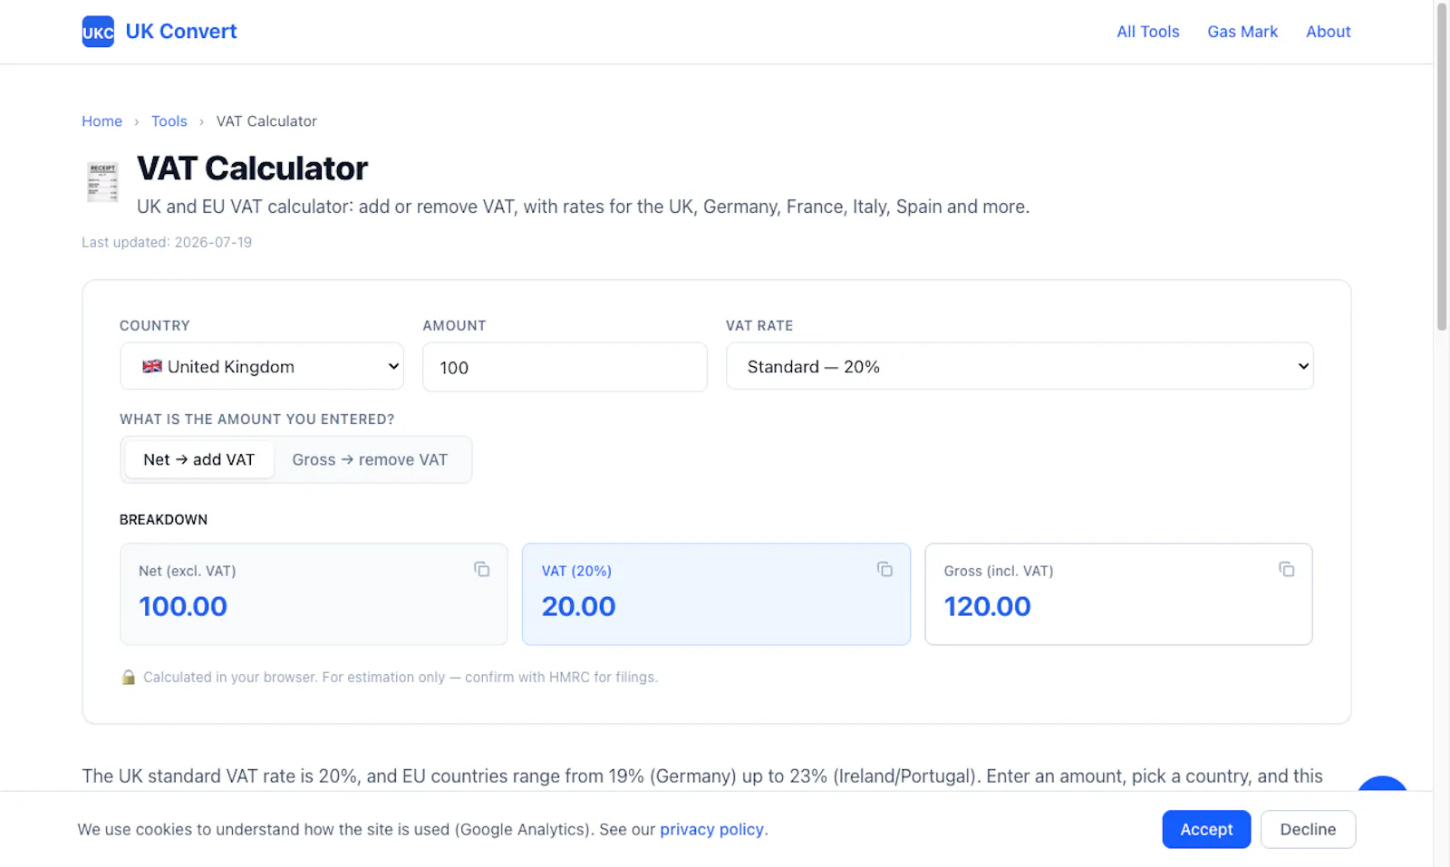Image resolution: width=1450 pixels, height=867 pixels.
Task: Click the blue floating circle button
Action: point(1382,785)
